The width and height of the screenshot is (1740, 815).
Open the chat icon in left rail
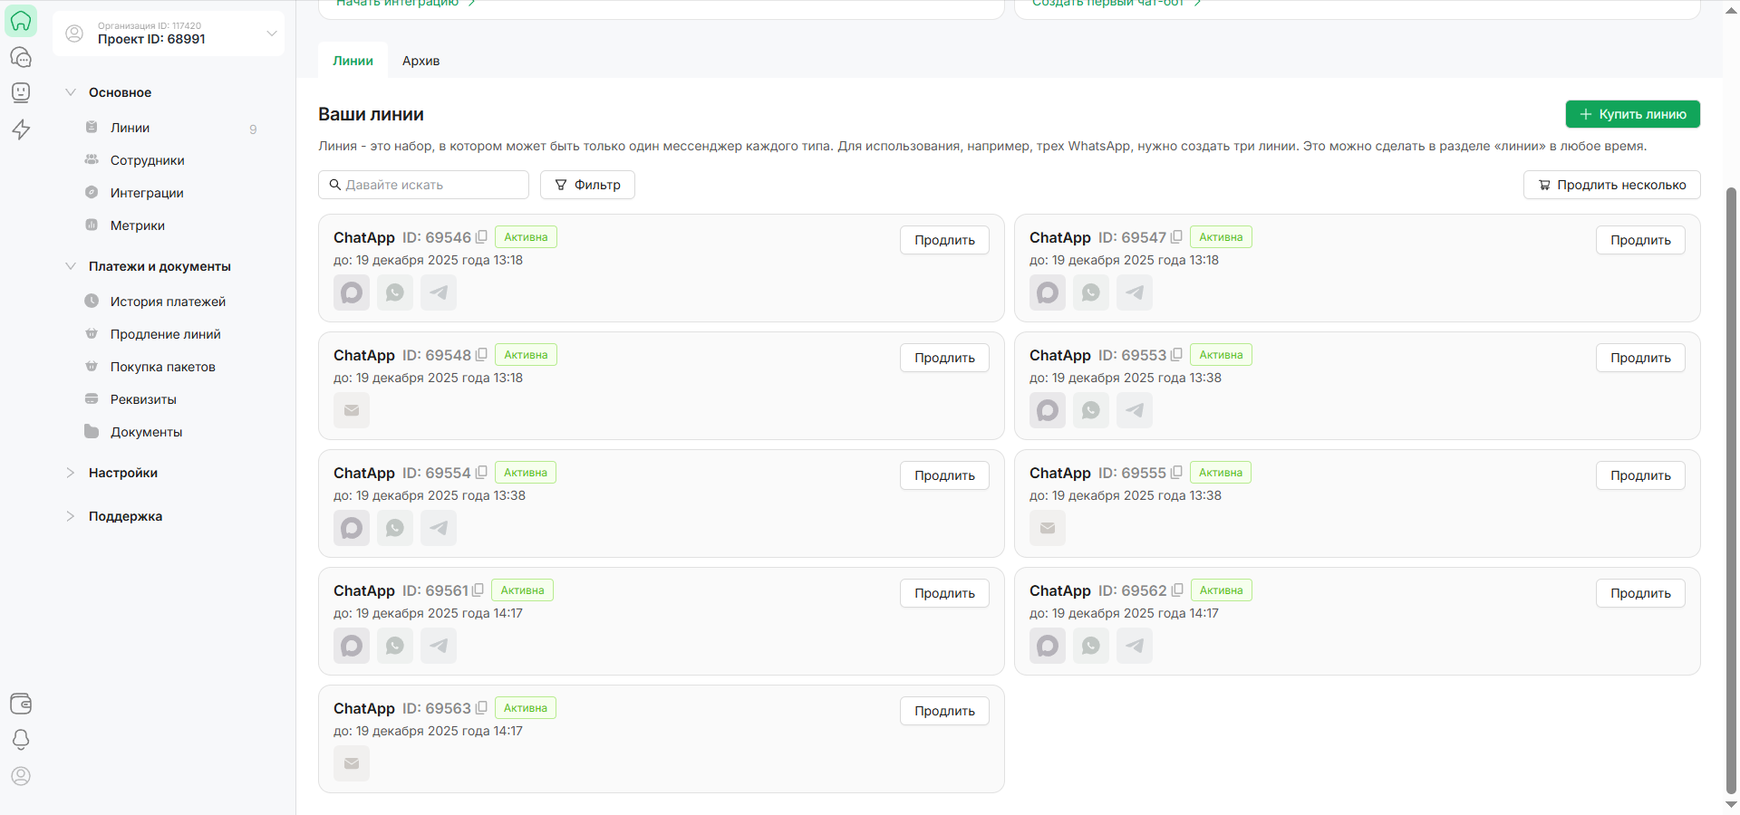pos(21,57)
